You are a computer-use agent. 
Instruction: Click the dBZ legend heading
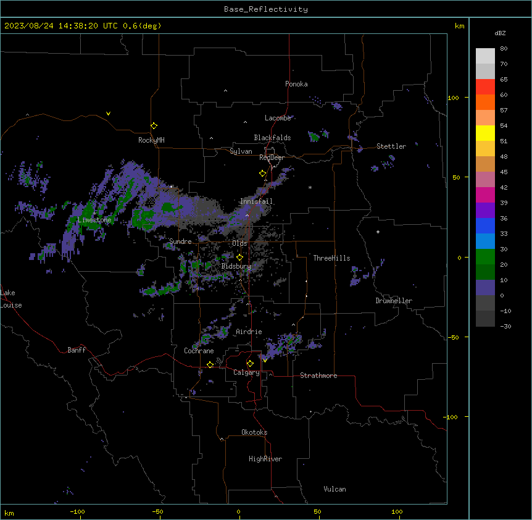pyautogui.click(x=500, y=33)
